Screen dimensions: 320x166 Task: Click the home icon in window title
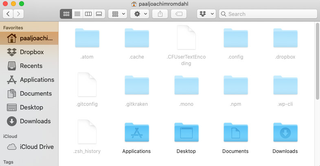[x=134, y=4]
